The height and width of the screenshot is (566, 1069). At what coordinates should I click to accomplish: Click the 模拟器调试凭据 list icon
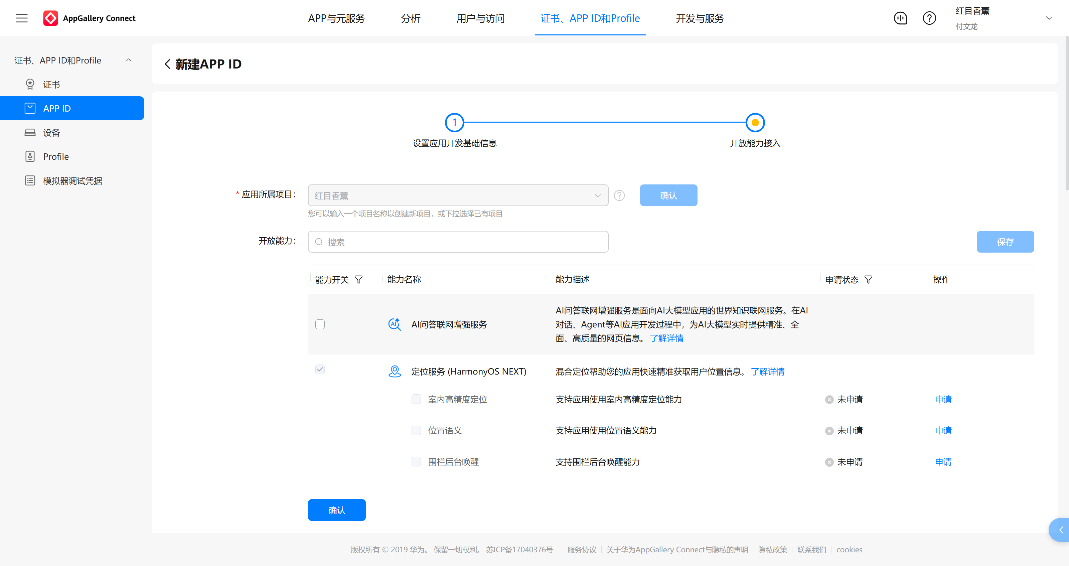(30, 180)
